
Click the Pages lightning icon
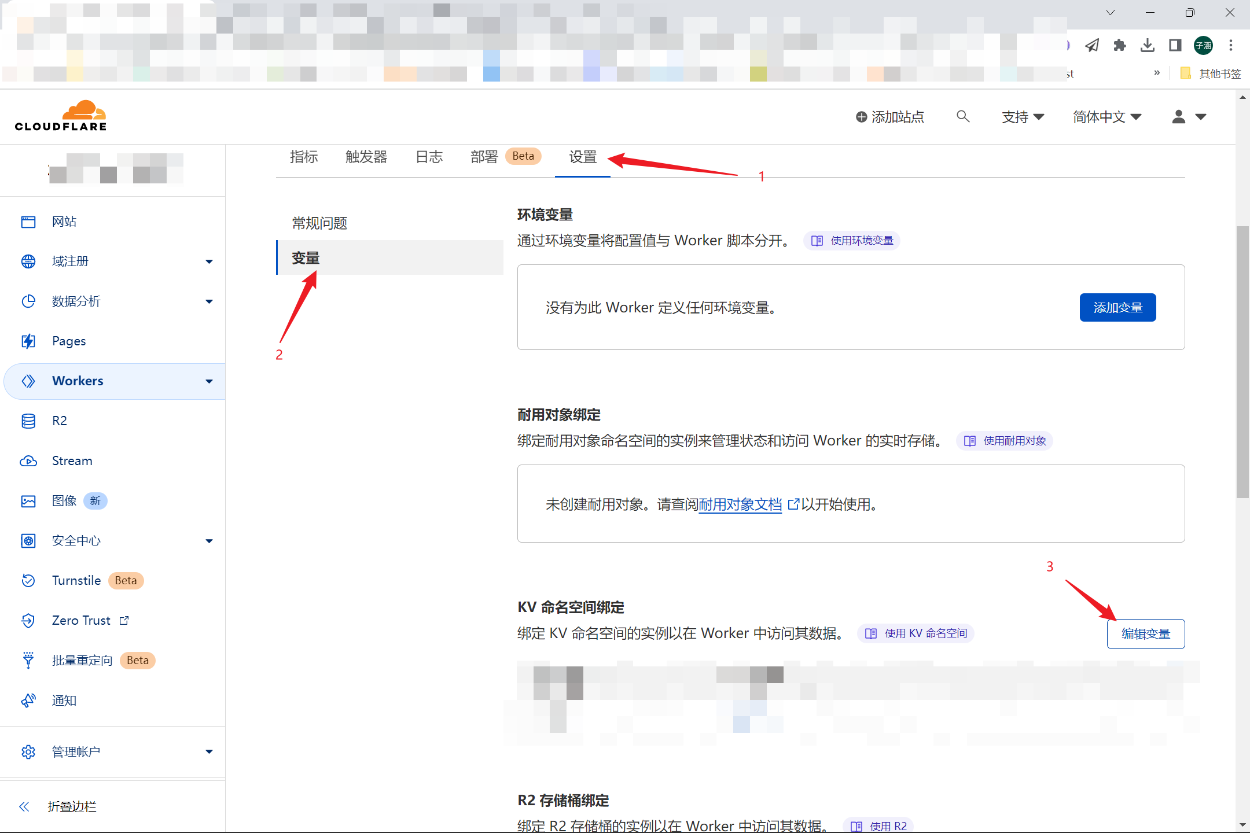[x=28, y=341]
